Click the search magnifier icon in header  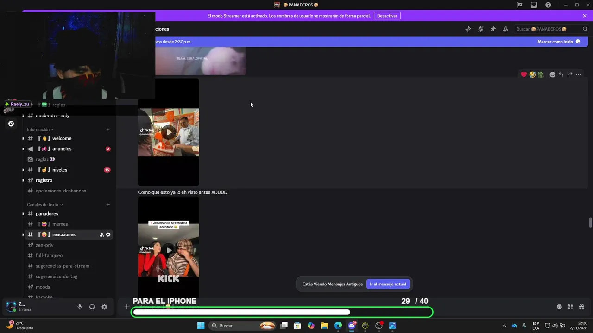[585, 29]
